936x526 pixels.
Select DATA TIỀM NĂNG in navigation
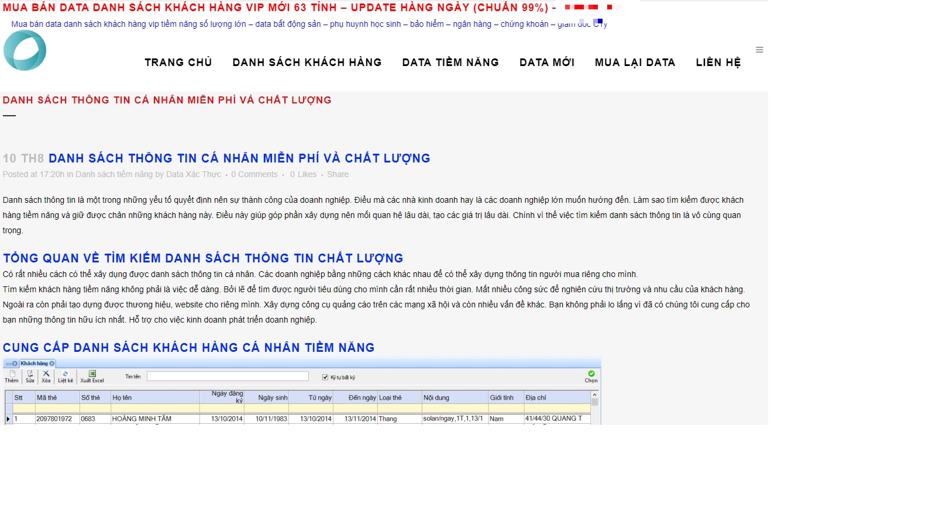(450, 63)
